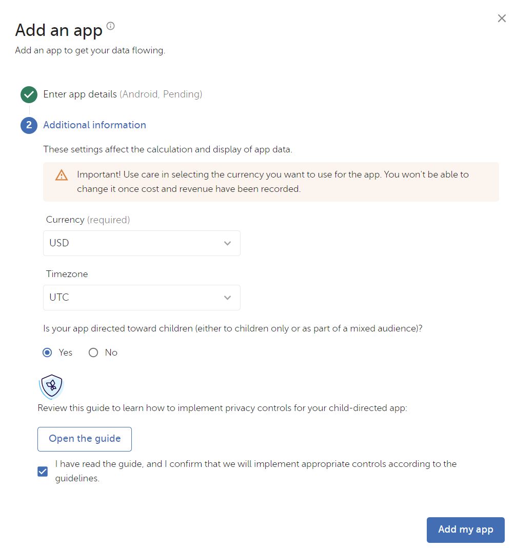Click the blue step 2 circle icon
The height and width of the screenshot is (548, 515).
click(x=29, y=125)
